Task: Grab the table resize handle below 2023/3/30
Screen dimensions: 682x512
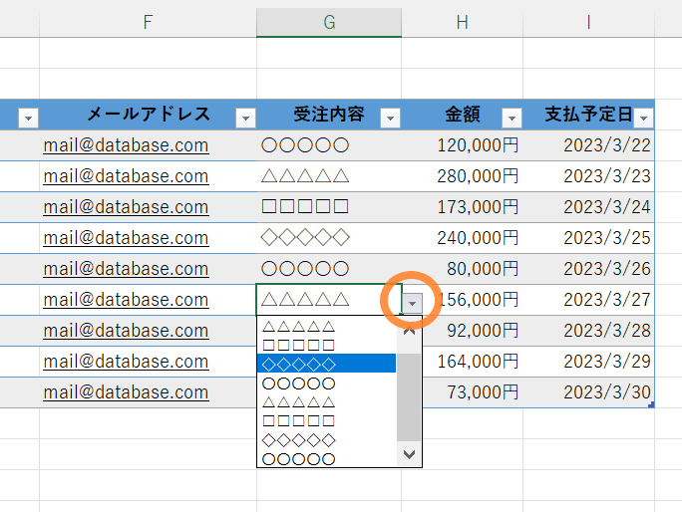Action: click(651, 404)
